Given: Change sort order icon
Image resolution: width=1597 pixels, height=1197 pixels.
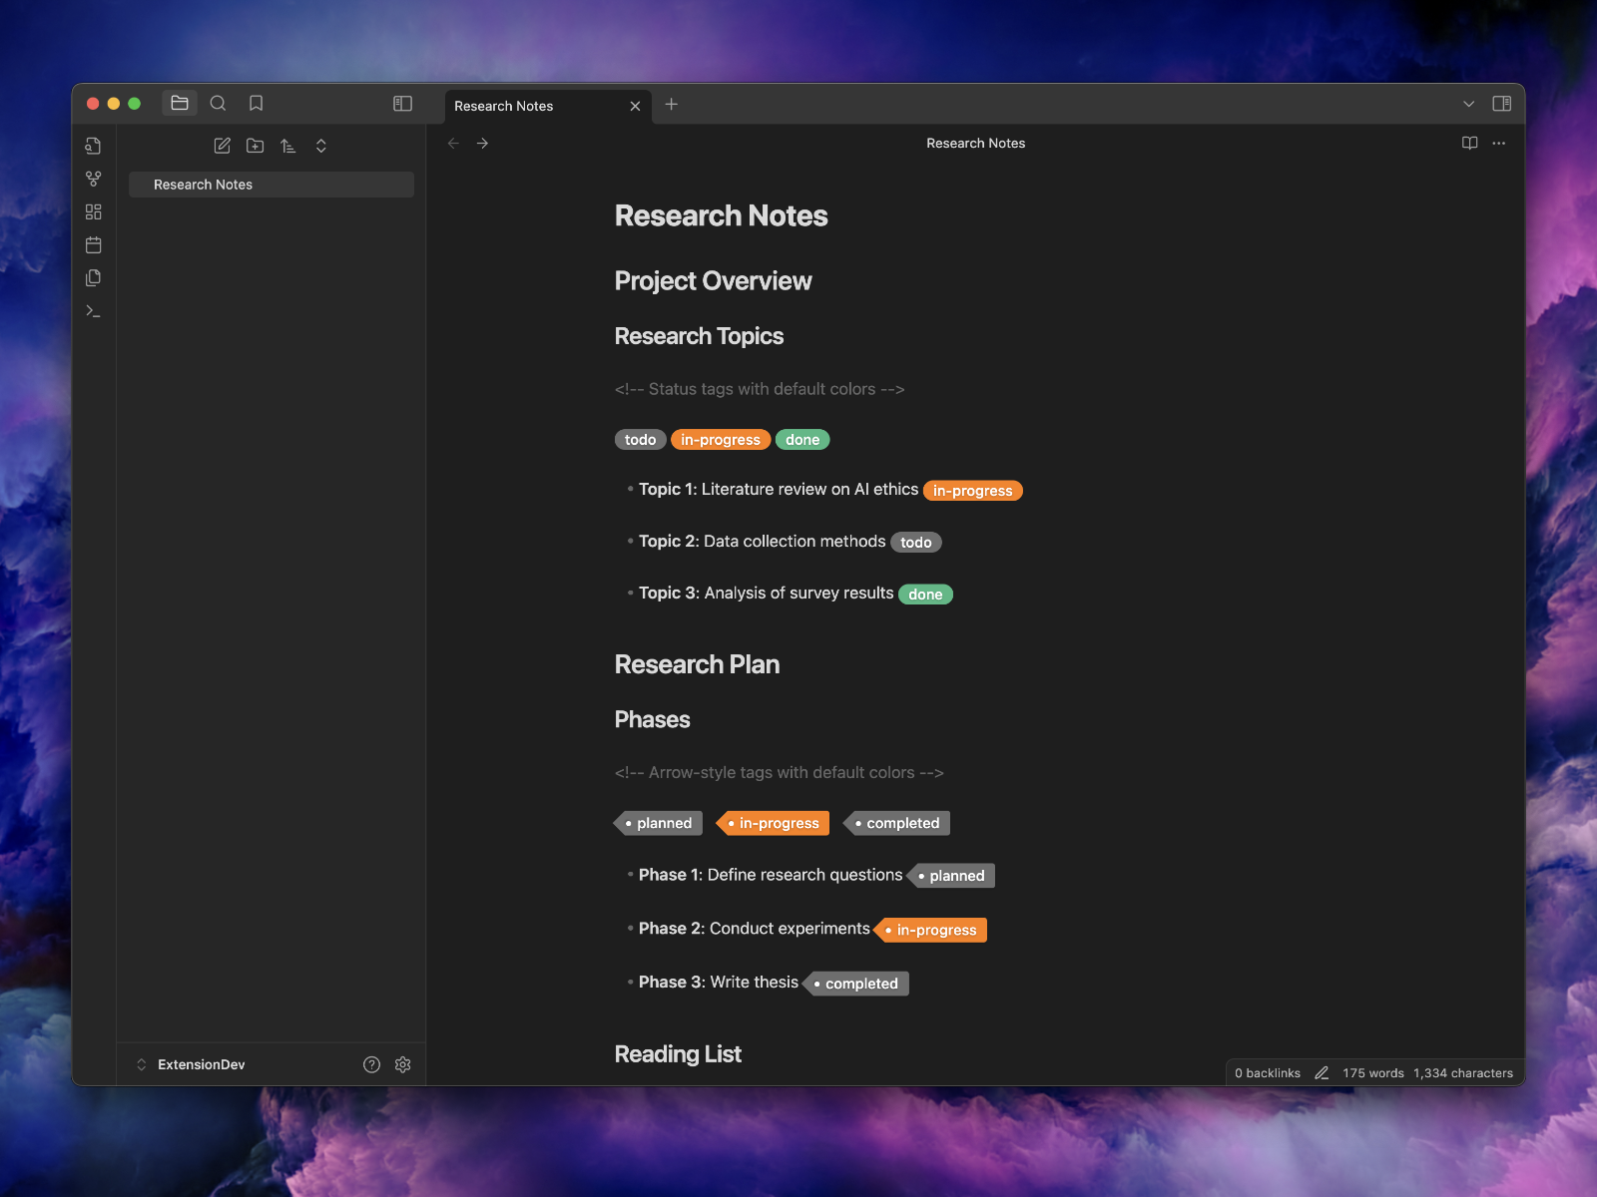Looking at the screenshot, I should (x=288, y=146).
